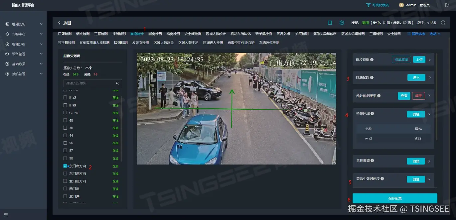This screenshot has height=220, width=456.
Task: Switch to the 安全帽检测 algorithm tab
Action: [x=193, y=34]
